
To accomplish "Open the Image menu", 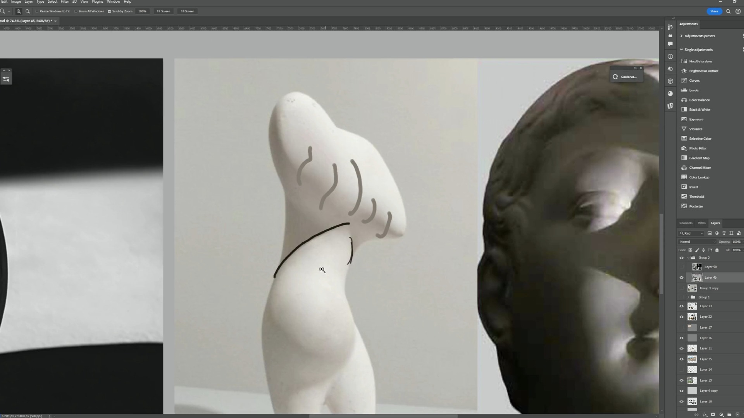I will pos(16,2).
